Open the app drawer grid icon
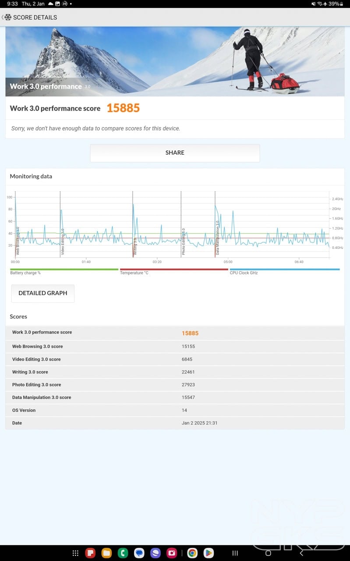 coord(75,553)
